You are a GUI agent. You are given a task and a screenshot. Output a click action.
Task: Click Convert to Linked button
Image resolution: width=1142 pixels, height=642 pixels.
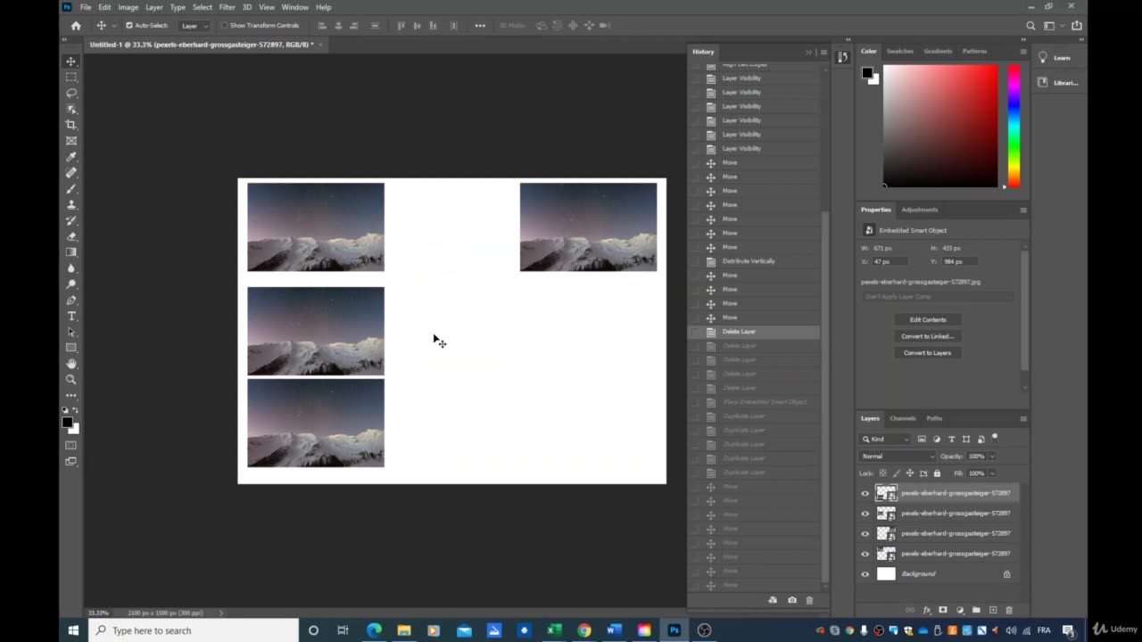click(928, 336)
